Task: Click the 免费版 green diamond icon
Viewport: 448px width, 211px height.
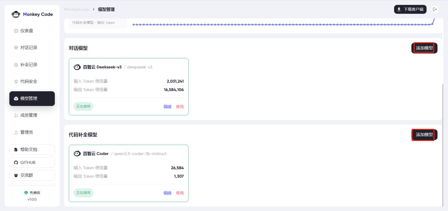Action: (26, 193)
